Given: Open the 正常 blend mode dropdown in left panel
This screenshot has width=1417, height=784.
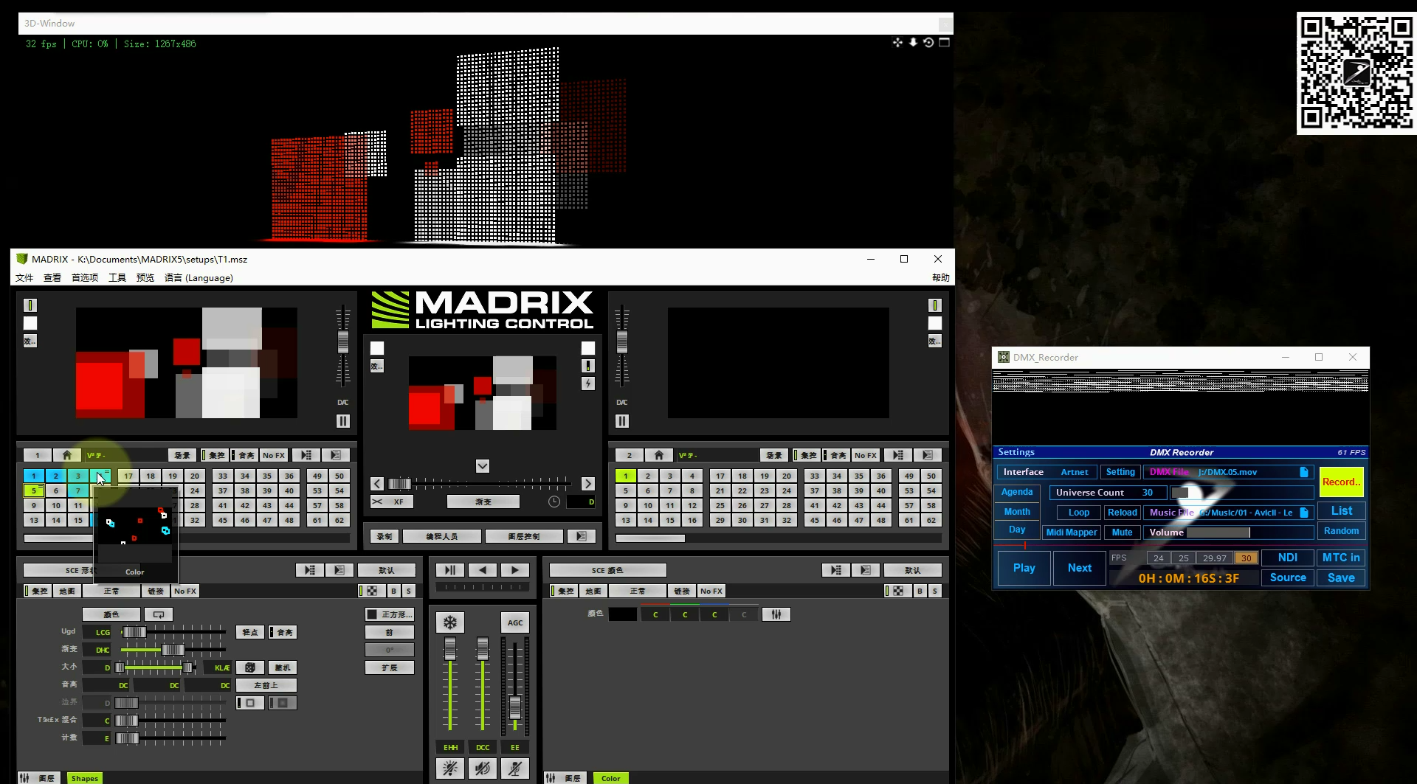Looking at the screenshot, I should click(111, 591).
